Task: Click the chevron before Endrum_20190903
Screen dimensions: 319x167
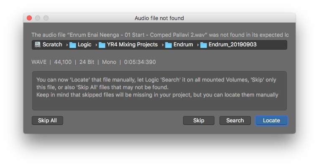Action: [197, 45]
